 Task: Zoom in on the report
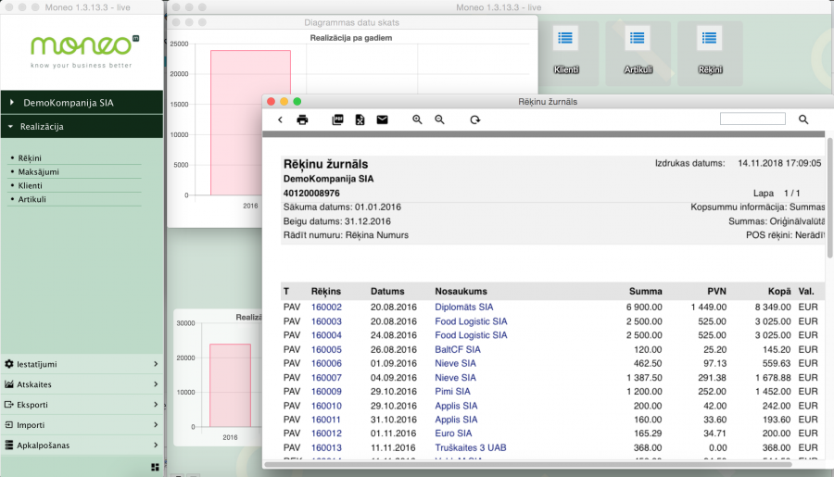(x=418, y=119)
